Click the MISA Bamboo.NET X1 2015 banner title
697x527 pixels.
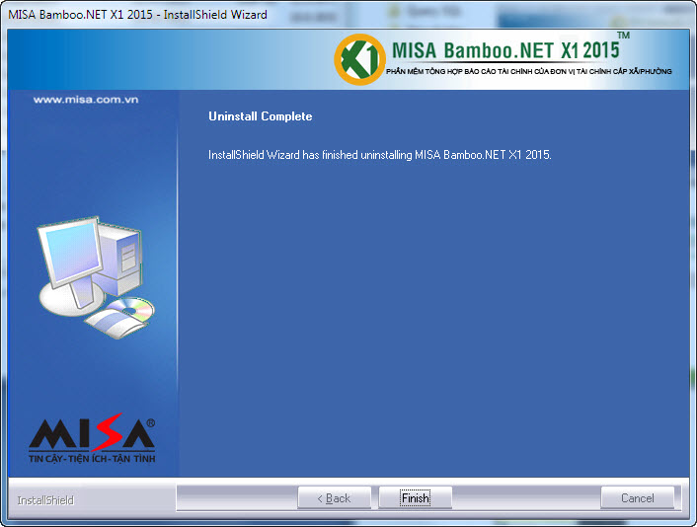coord(505,50)
